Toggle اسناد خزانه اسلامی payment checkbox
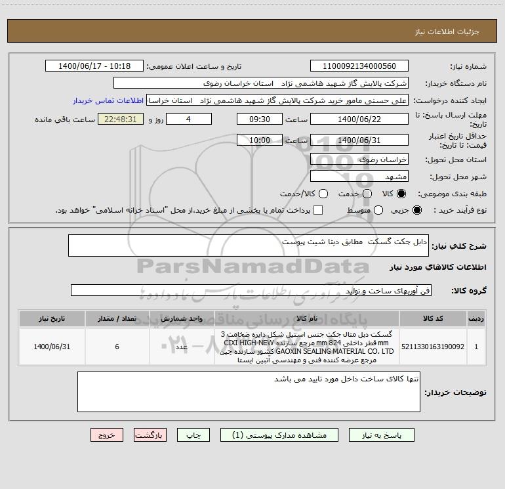Viewport: 505px width, 489px height. pos(318,210)
